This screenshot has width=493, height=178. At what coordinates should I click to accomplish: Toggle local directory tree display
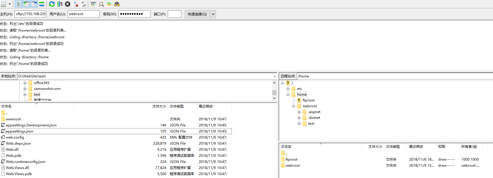point(26,4)
